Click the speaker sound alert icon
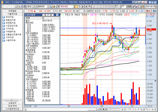The width and height of the screenshot is (158, 112). 54,7
